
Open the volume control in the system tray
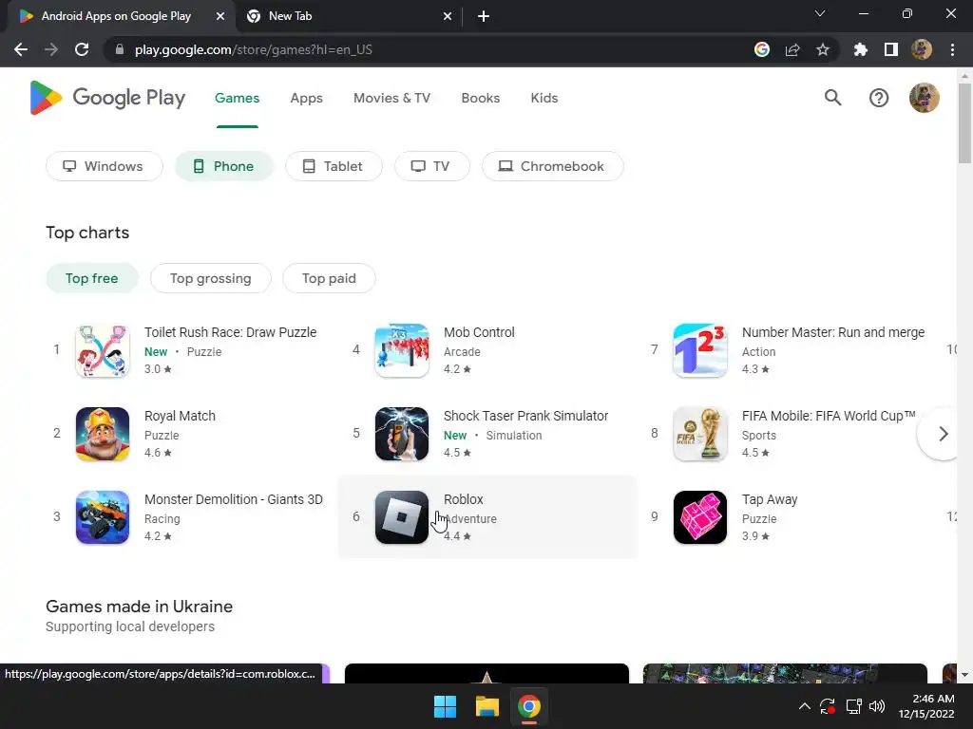pyautogui.click(x=877, y=706)
